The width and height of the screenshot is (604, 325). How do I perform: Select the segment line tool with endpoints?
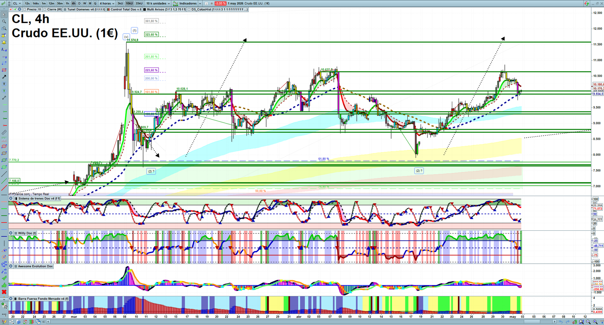[4, 98]
